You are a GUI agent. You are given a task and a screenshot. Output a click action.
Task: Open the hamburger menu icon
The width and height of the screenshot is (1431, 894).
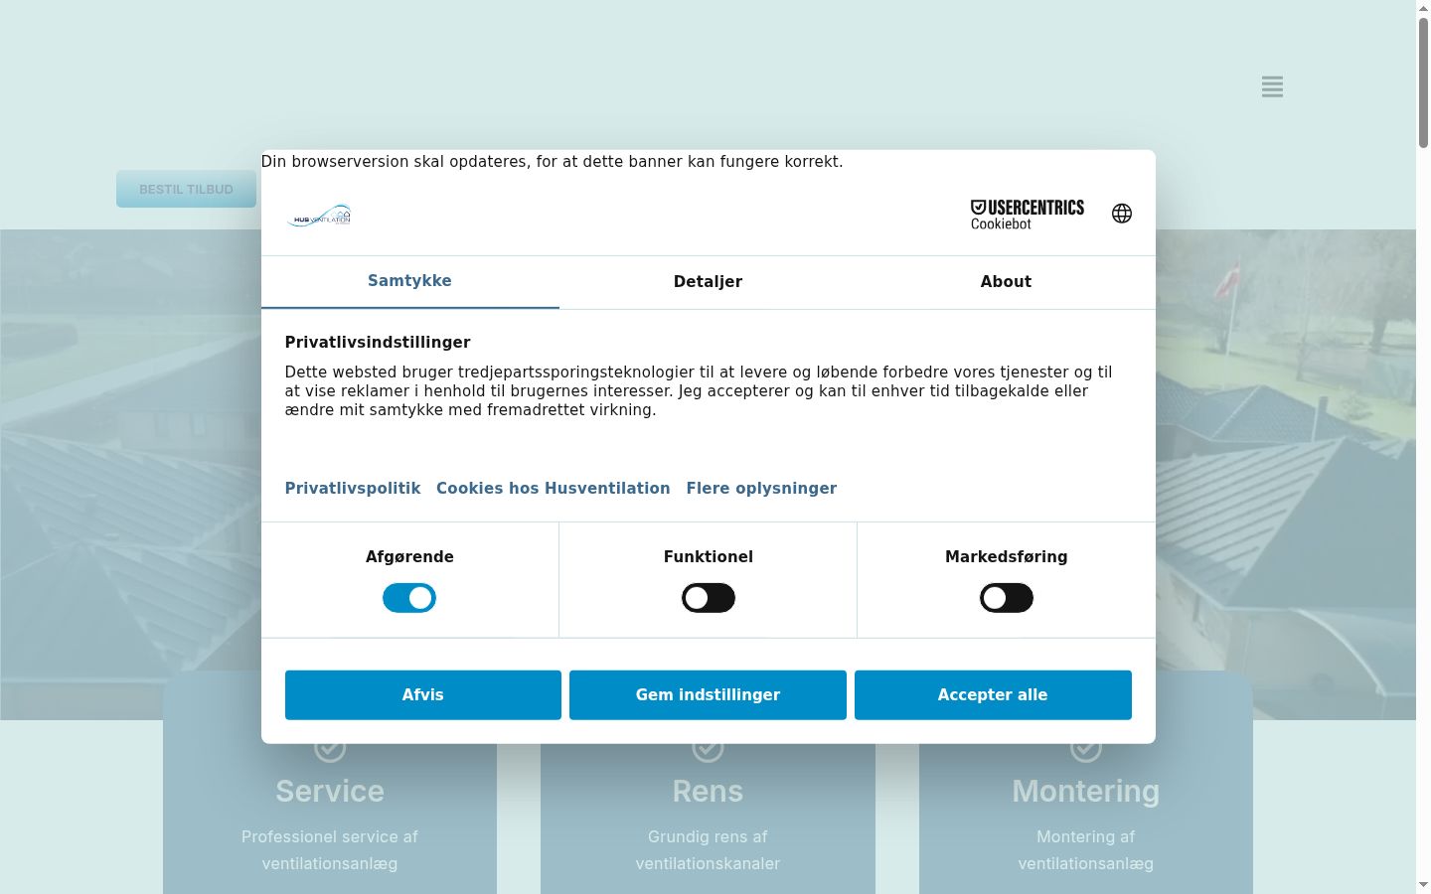[x=1272, y=86]
